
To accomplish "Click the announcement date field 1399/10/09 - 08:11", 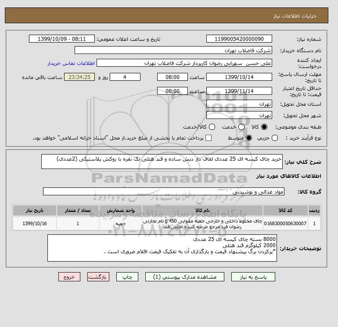I will click(x=62, y=39).
